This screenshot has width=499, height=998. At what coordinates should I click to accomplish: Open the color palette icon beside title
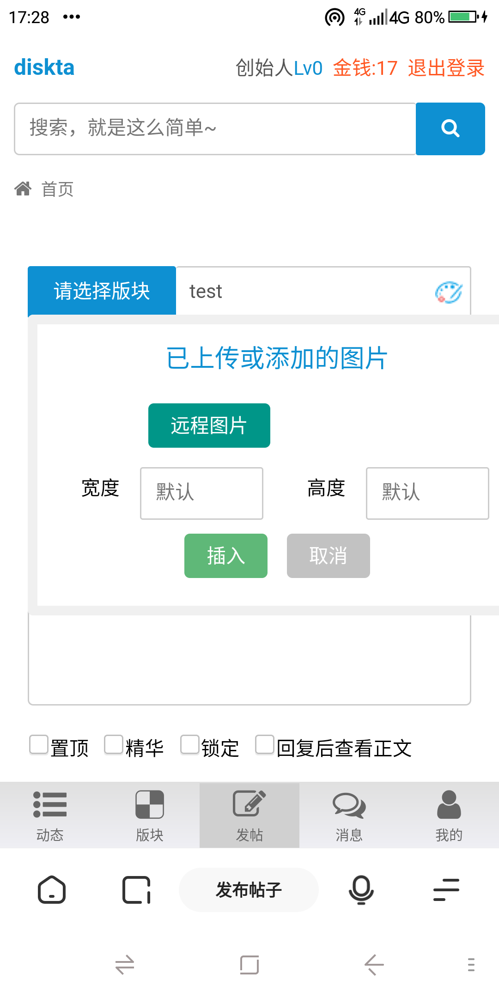click(x=449, y=292)
